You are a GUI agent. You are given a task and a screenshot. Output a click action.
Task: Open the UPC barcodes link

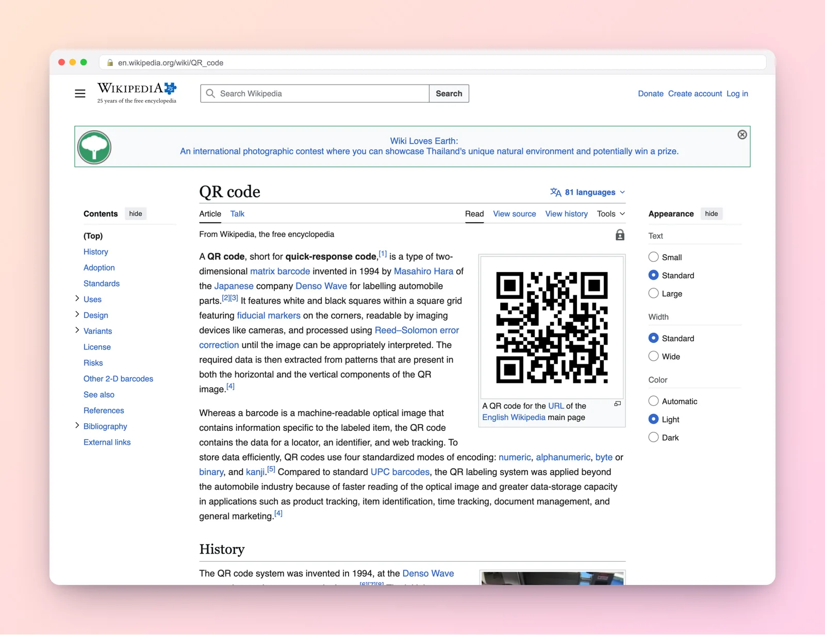pos(400,472)
